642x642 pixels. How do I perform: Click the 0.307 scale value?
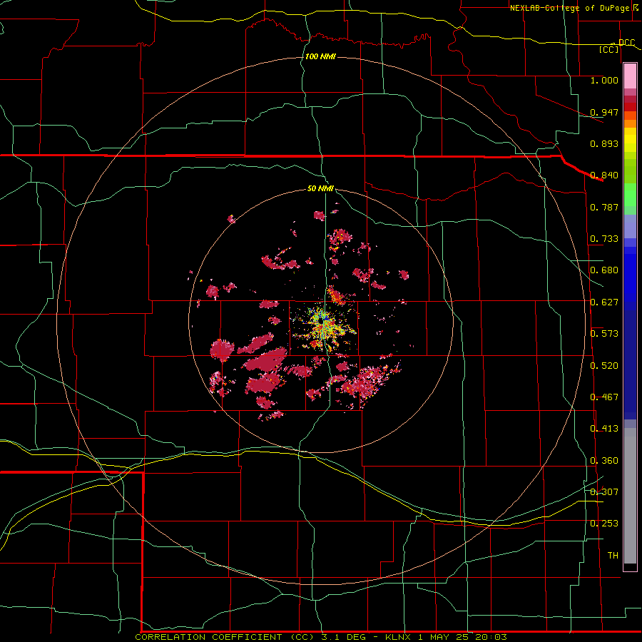[x=604, y=491]
